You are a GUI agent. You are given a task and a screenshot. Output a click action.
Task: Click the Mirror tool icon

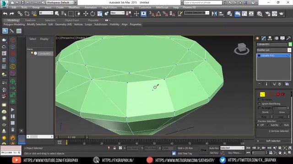pos(214,14)
